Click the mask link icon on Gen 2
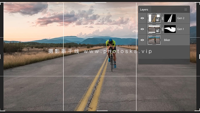Image resolution: width=200 pixels, height=113 pixels. (163, 18)
